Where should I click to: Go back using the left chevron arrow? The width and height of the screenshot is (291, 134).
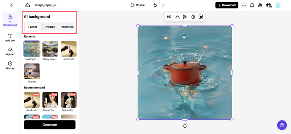pos(11,5)
